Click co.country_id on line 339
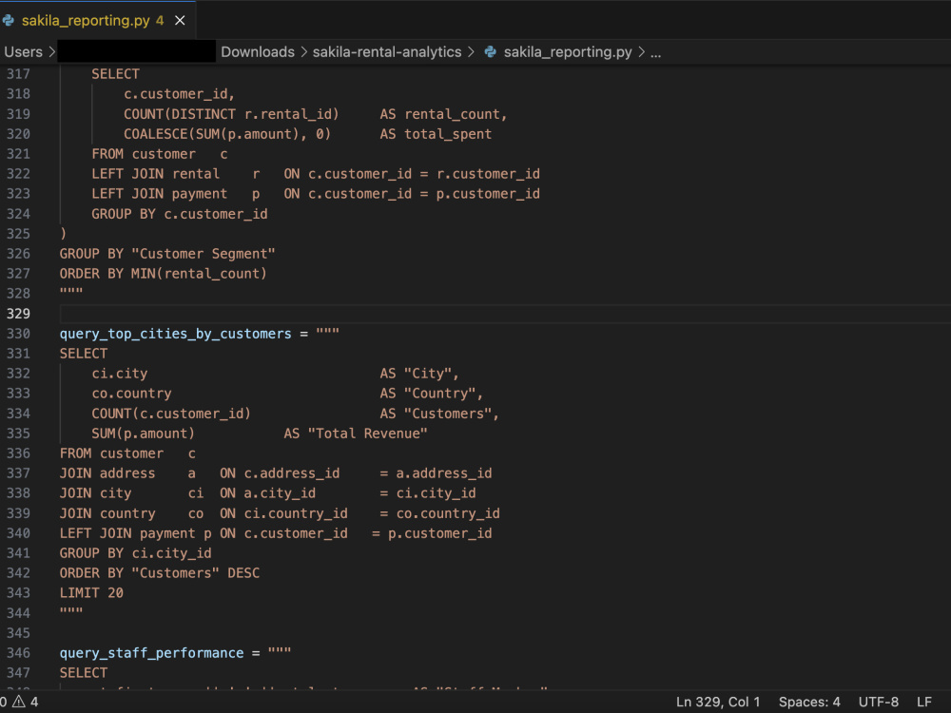Viewport: 951px width, 713px height. pyautogui.click(x=448, y=513)
